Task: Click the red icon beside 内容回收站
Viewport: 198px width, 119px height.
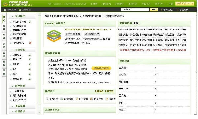Action: 30,43
